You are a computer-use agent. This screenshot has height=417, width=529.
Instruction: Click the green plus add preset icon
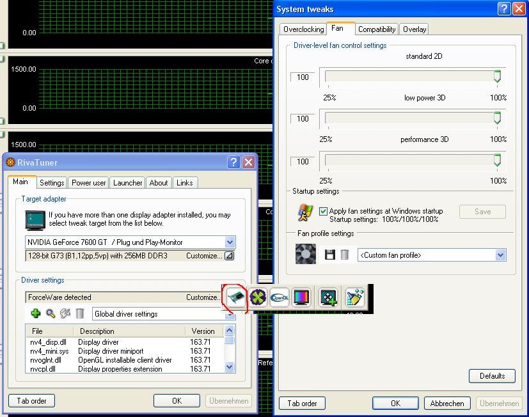click(35, 313)
